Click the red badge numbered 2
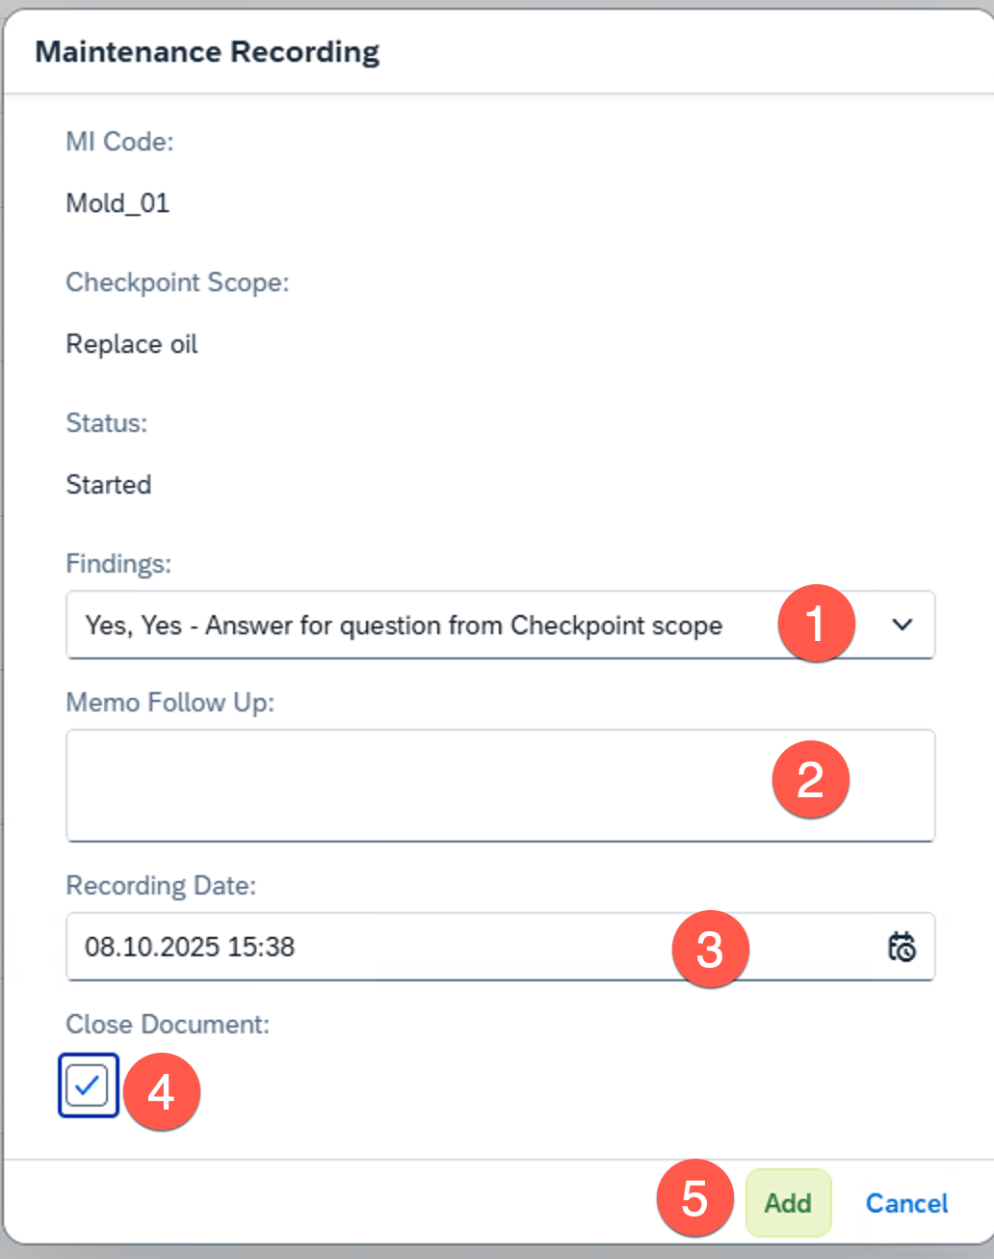This screenshot has width=994, height=1259. tap(810, 780)
